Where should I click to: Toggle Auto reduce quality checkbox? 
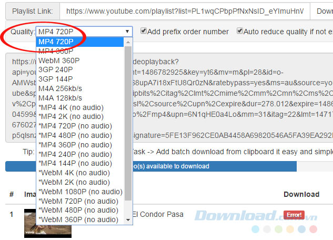point(240,32)
